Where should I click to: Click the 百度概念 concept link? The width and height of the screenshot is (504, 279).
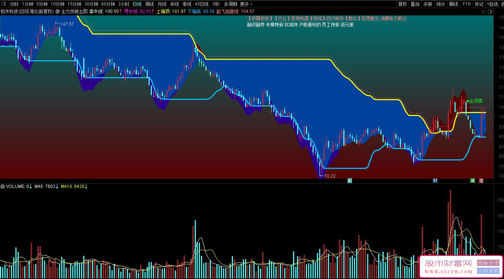click(x=370, y=18)
